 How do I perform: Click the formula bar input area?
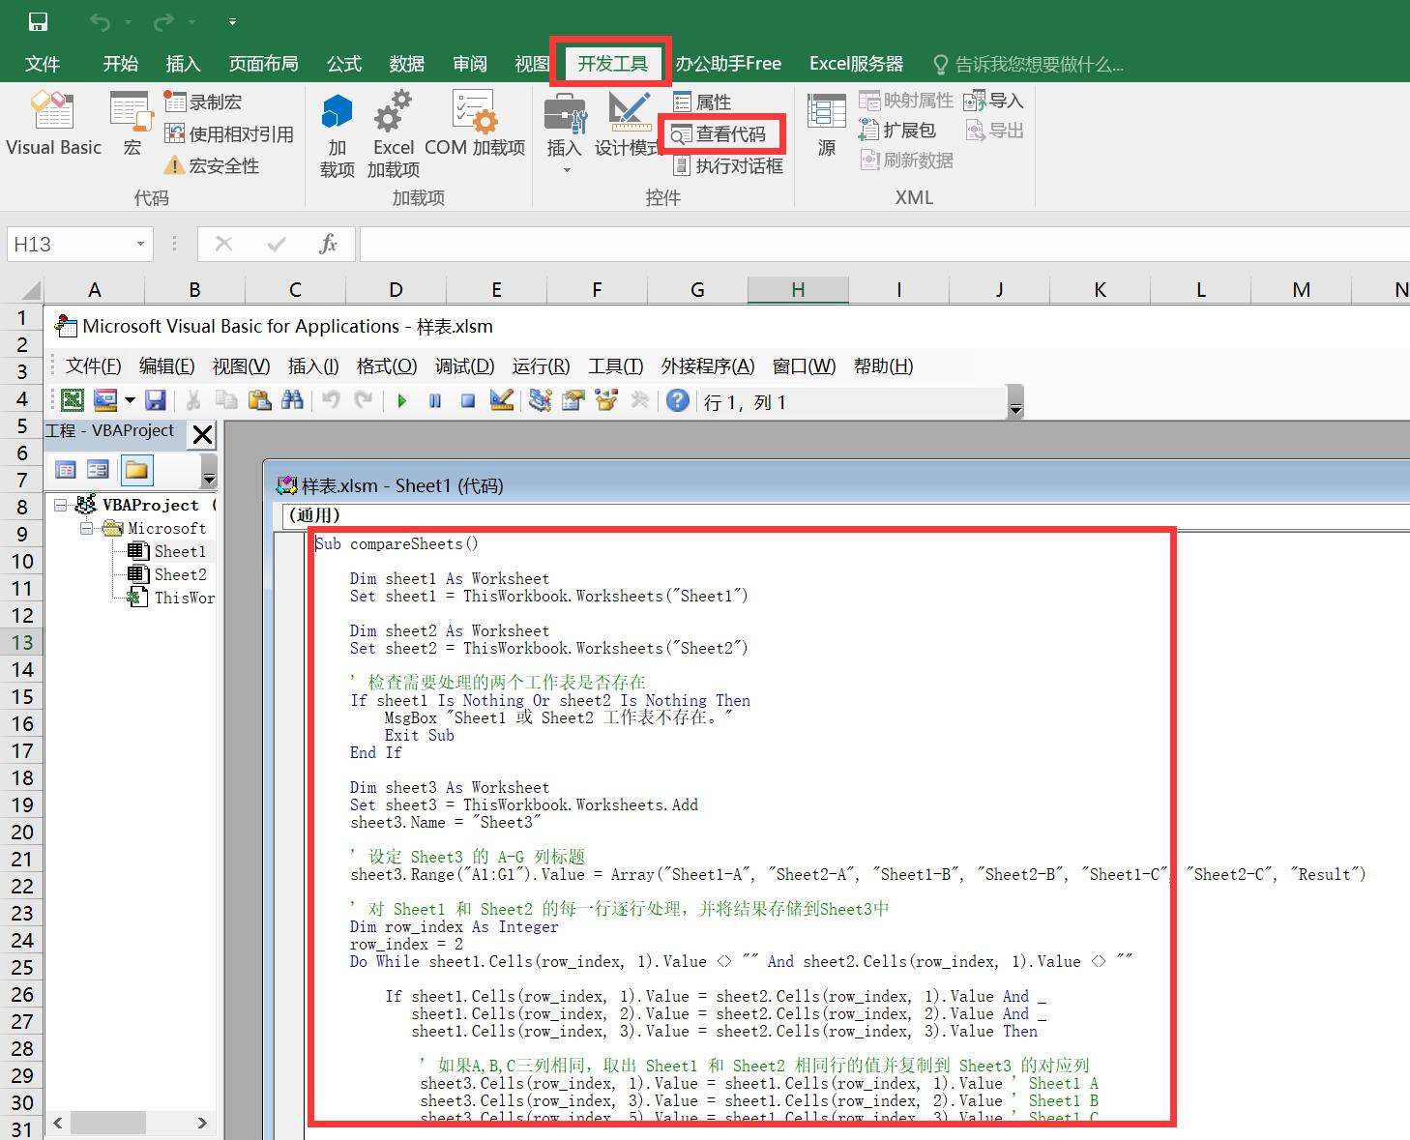coord(885,245)
